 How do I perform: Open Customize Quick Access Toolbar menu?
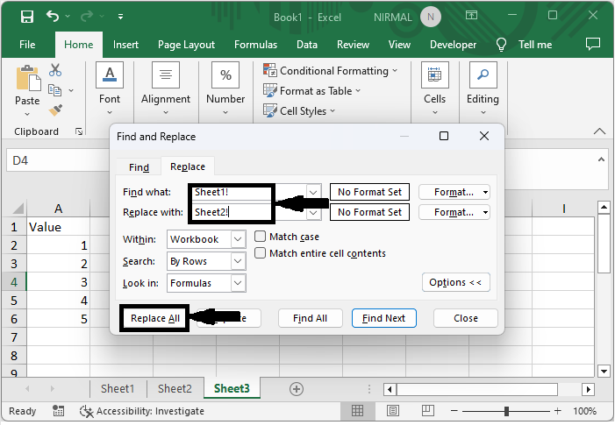click(120, 17)
